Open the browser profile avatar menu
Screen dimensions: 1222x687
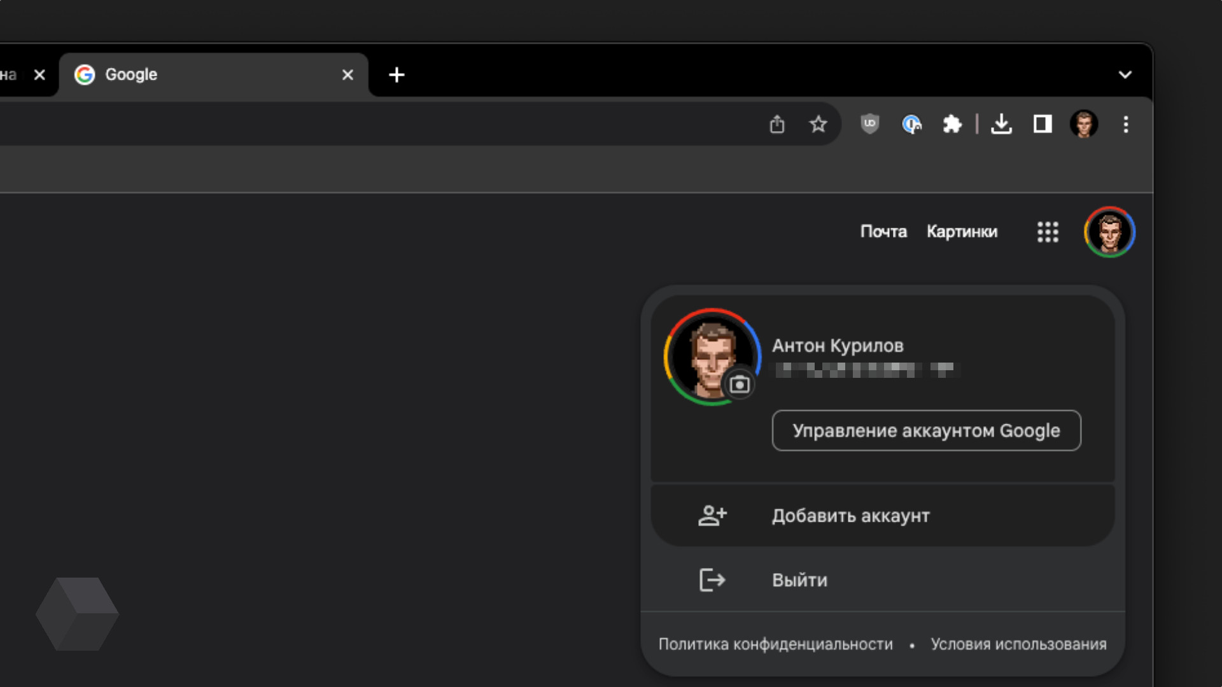pyautogui.click(x=1084, y=124)
